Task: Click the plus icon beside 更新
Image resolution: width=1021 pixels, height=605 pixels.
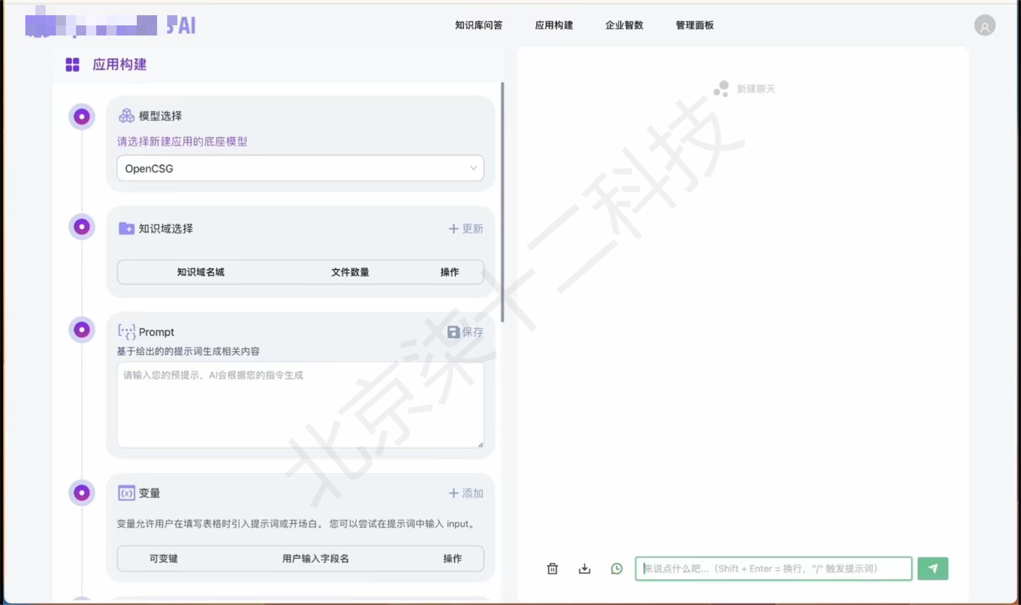Action: pos(453,229)
